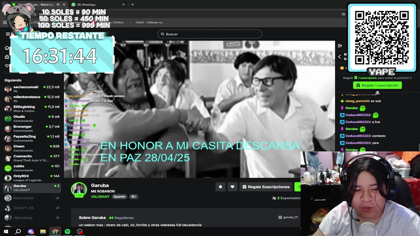Open the VALORANT category link
The width and height of the screenshot is (420, 236).
[x=100, y=197]
